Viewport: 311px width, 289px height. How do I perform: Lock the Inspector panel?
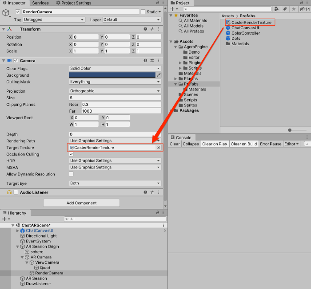[158, 2]
